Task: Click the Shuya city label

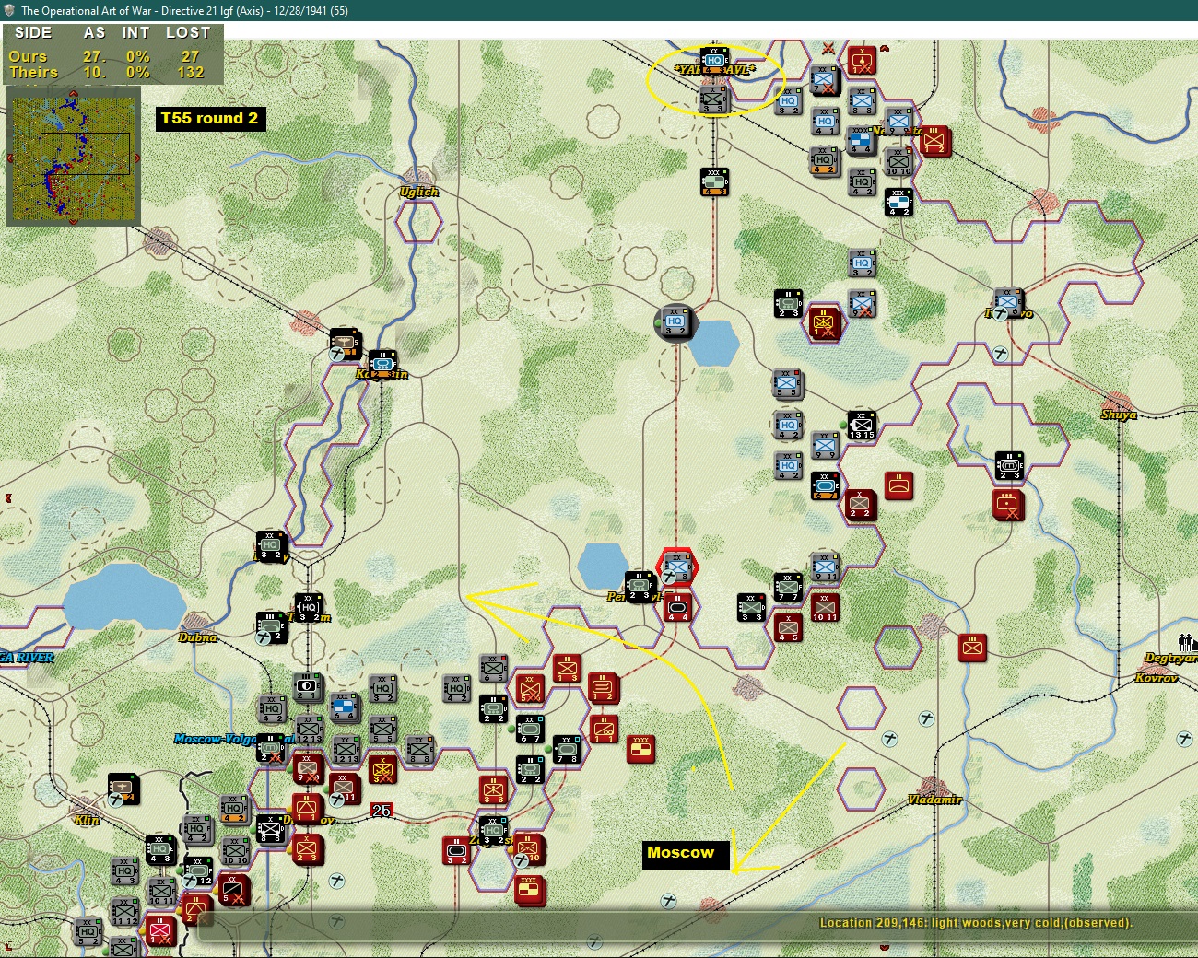Action: tap(1119, 415)
